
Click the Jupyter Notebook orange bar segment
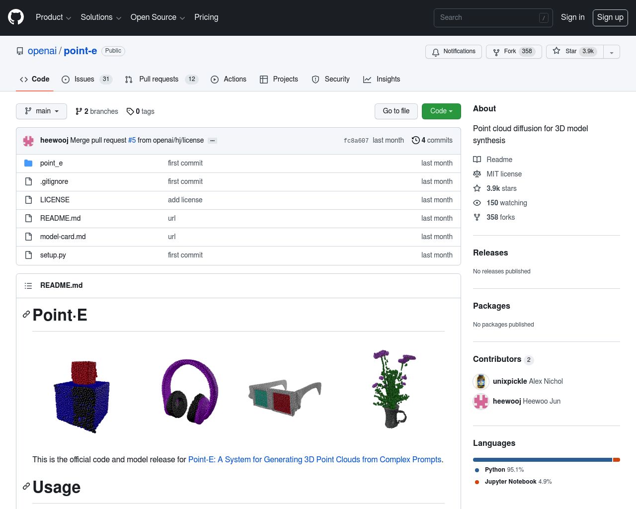click(617, 460)
